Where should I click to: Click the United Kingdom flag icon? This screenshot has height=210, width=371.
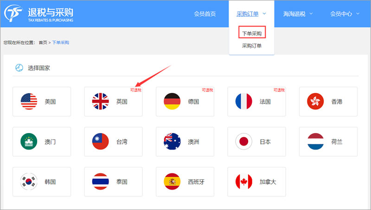point(101,102)
